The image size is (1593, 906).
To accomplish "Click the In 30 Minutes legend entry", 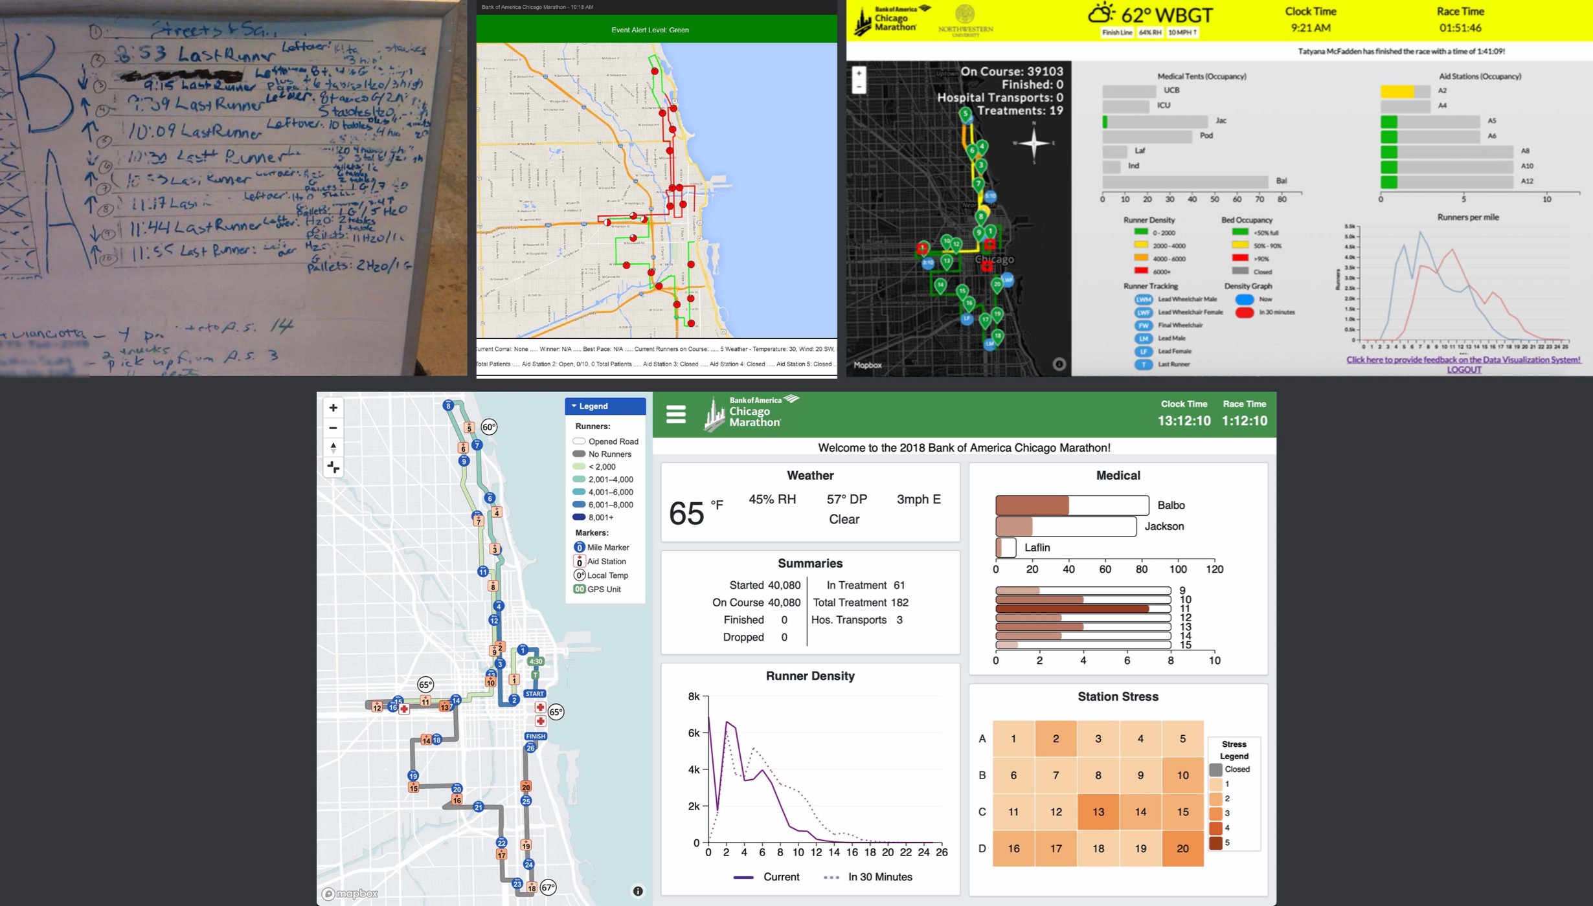I will click(x=868, y=877).
